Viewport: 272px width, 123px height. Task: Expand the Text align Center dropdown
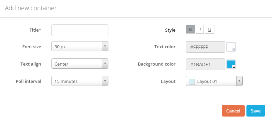pos(80,64)
